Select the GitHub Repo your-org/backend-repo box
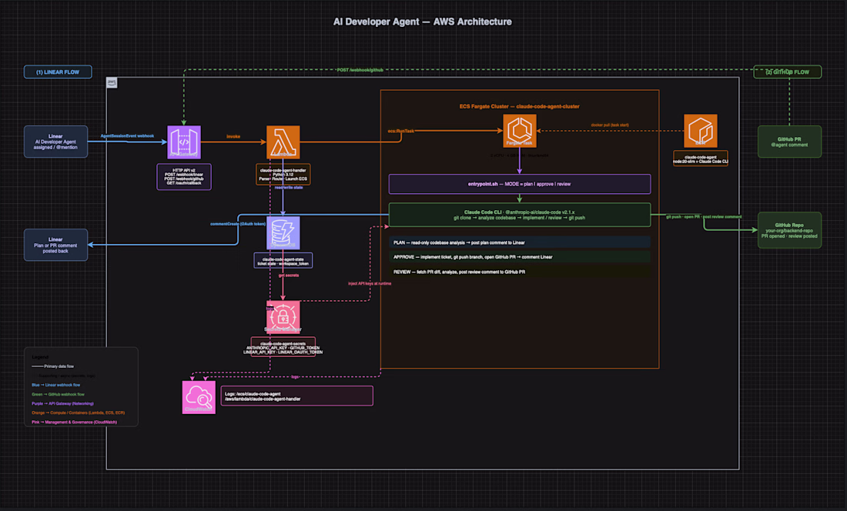 789,230
